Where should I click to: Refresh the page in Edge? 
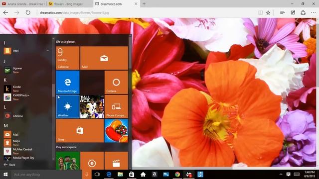point(28,12)
